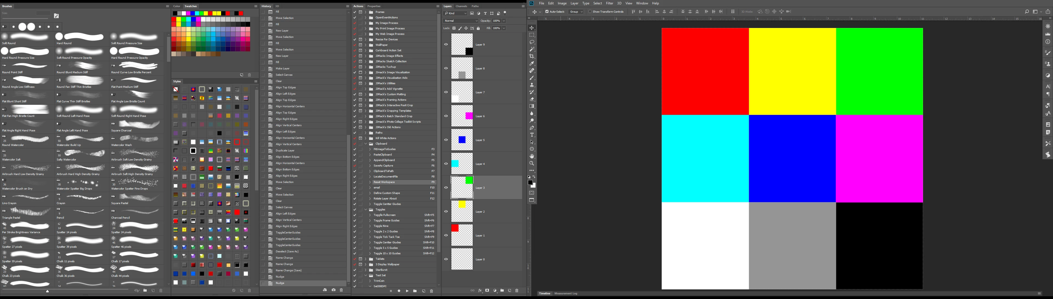
Task: Switch to the Channels tab
Action: click(461, 6)
